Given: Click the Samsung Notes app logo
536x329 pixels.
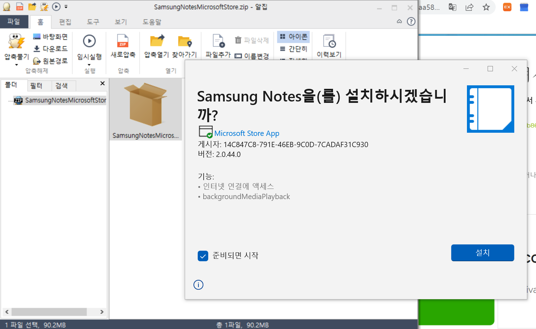Looking at the screenshot, I should (490, 109).
